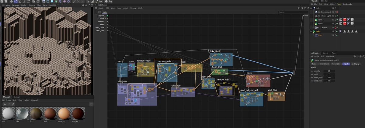This screenshot has height=128, width=365.
Task: Toggle the rpsb.1 enable checkmark
Action: [x=337, y=23]
